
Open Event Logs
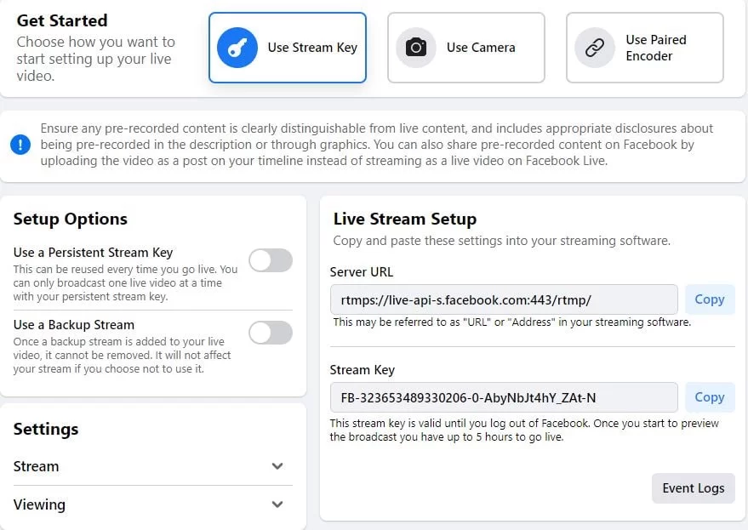coord(694,488)
